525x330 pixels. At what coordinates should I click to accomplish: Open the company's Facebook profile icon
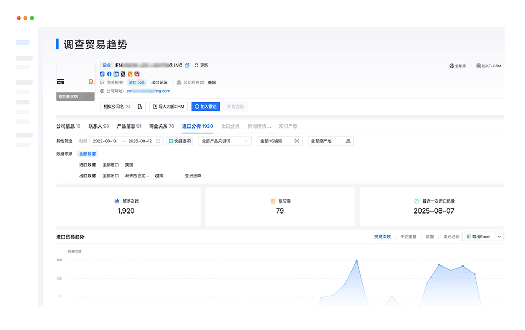[x=109, y=74]
